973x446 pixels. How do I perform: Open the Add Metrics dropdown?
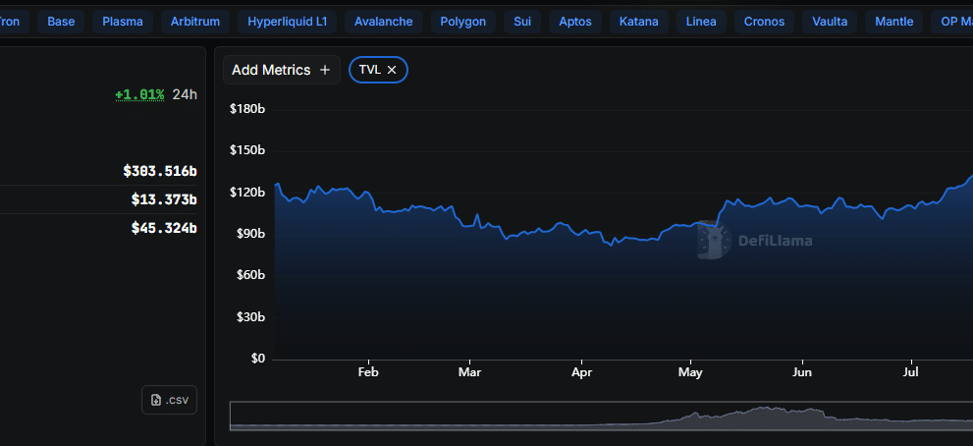(282, 70)
